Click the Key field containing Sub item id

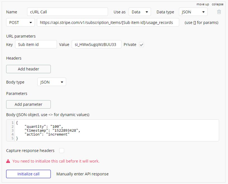(36, 44)
